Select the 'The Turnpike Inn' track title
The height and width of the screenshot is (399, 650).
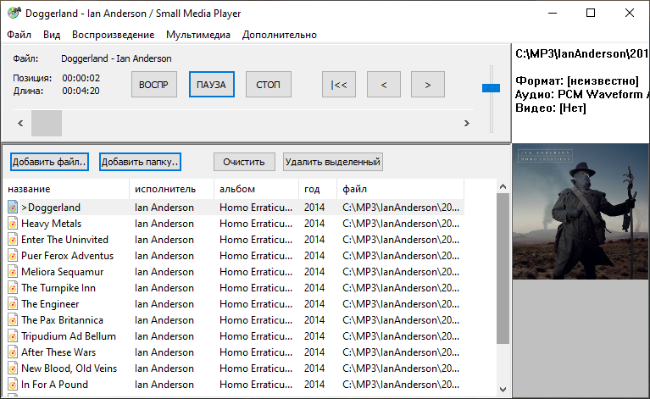coord(58,288)
